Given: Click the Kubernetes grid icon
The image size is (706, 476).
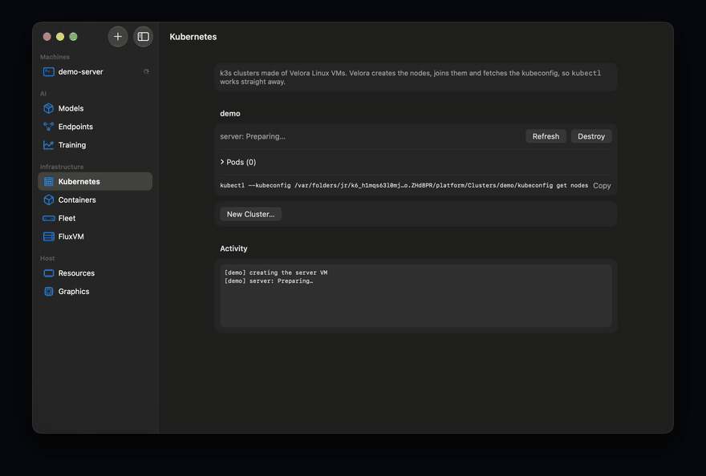Looking at the screenshot, I should click(49, 182).
